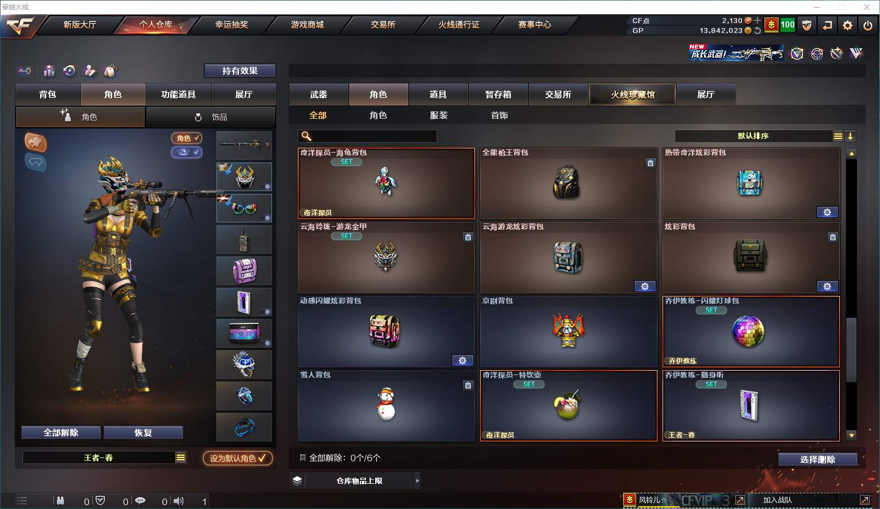Toggle 设为默认角色 checkbox button
This screenshot has height=509, width=880.
[x=237, y=458]
